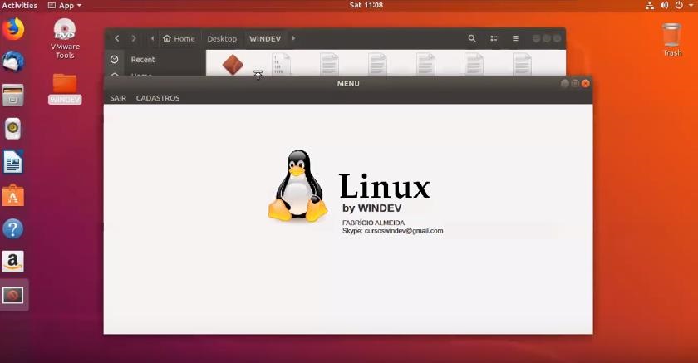This screenshot has height=363, width=698.
Task: Minimize the MENU window
Action: point(564,83)
